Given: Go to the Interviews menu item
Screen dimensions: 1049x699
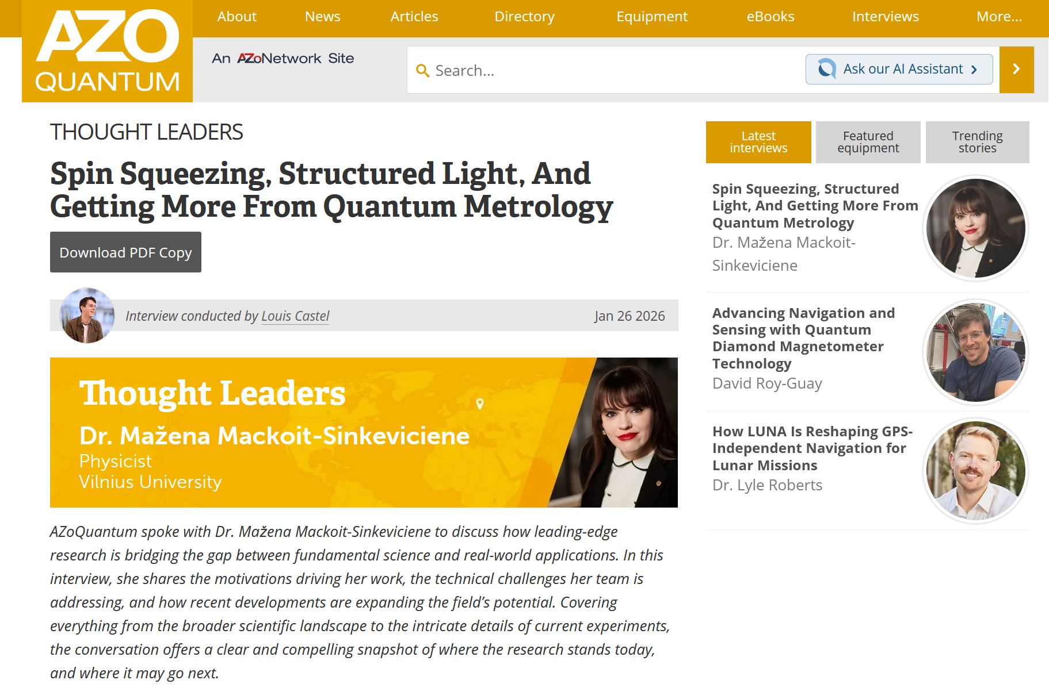Looking at the screenshot, I should click(884, 17).
